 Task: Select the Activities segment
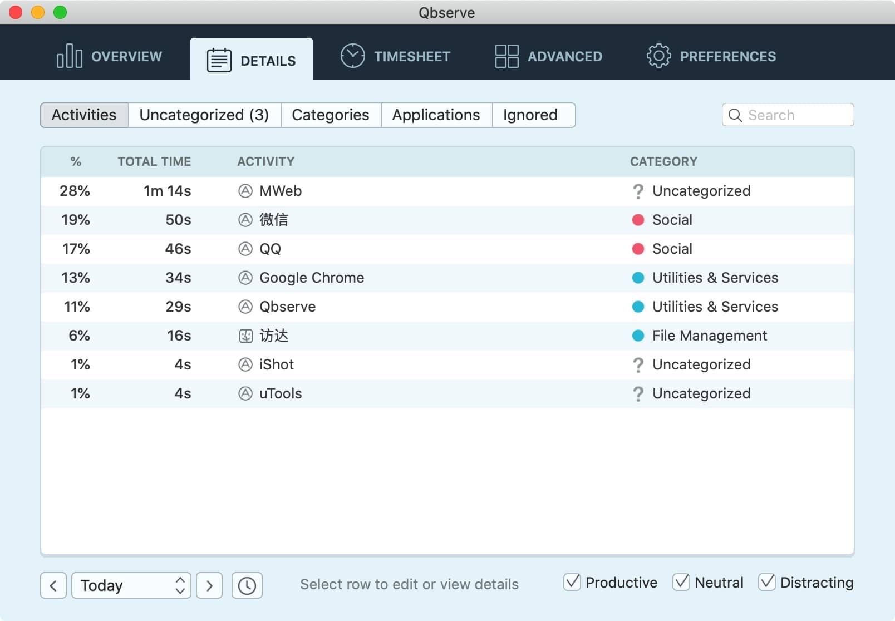[x=84, y=115]
